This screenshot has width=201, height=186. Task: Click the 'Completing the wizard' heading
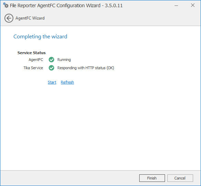tap(40, 37)
